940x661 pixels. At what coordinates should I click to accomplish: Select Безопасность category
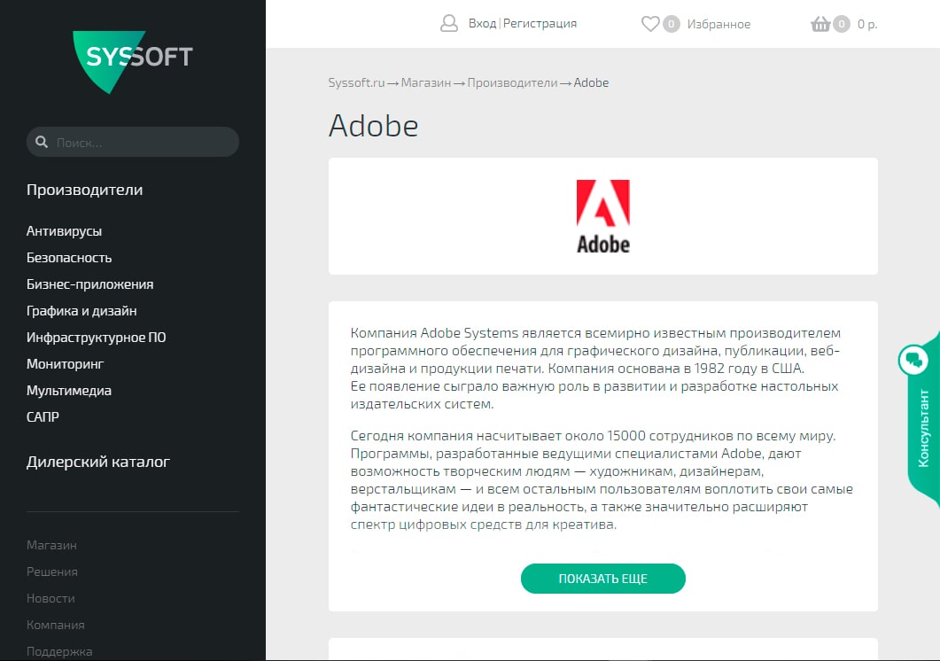pos(69,257)
